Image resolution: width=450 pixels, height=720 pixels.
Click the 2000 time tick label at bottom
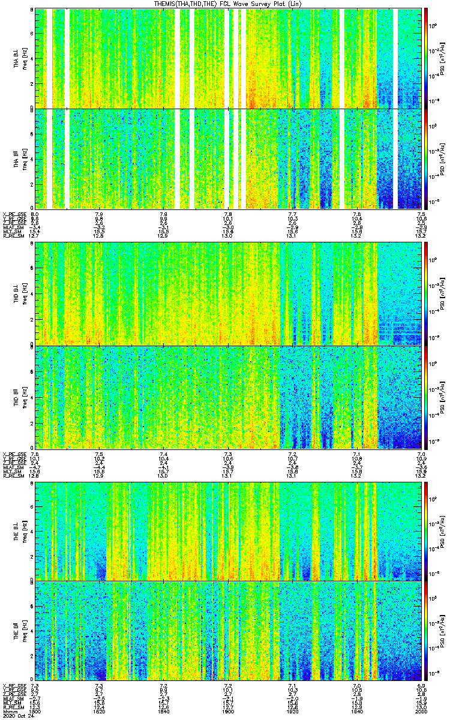pos(420,711)
